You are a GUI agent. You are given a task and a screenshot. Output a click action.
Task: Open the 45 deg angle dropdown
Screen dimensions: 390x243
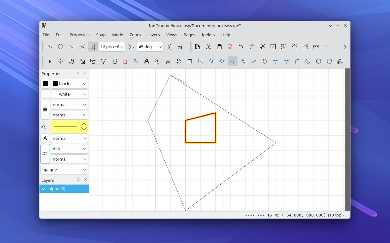150,47
